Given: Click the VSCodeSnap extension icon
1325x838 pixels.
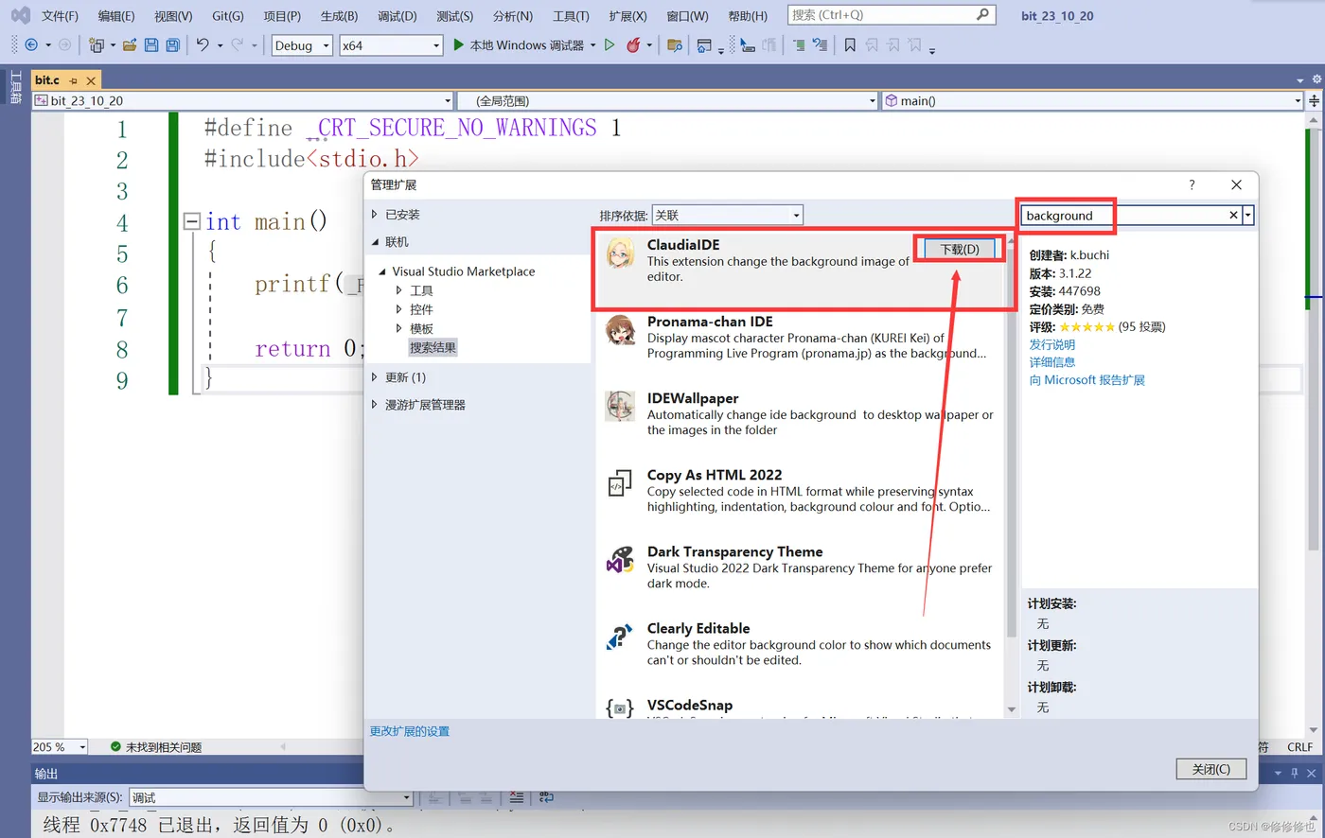Looking at the screenshot, I should pos(620,707).
